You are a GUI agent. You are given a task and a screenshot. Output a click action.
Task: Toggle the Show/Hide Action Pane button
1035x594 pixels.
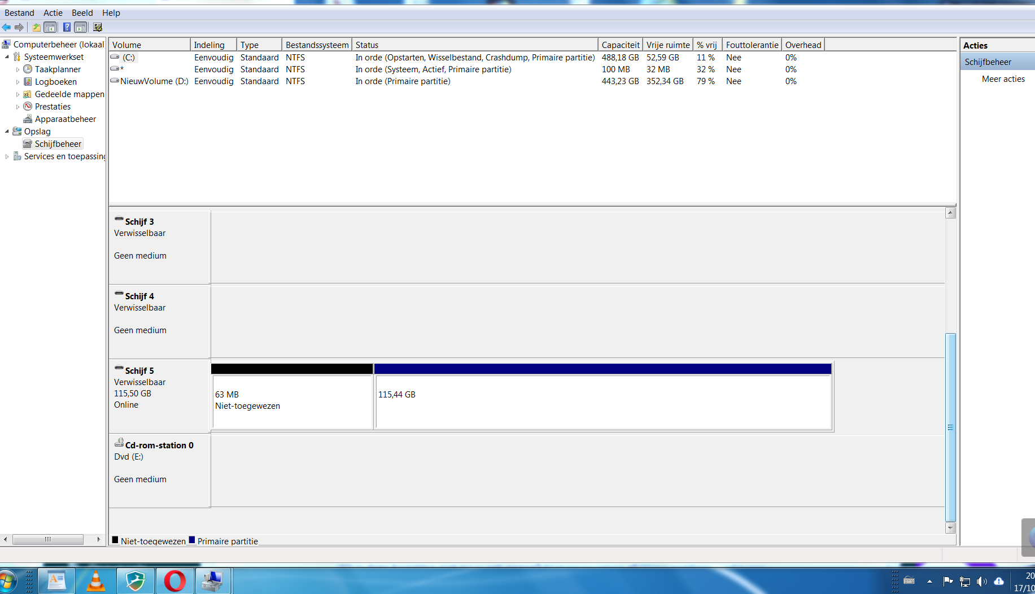81,27
